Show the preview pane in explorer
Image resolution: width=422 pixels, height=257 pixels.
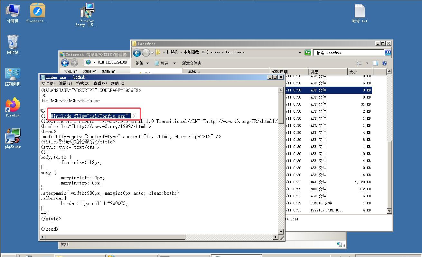376,63
